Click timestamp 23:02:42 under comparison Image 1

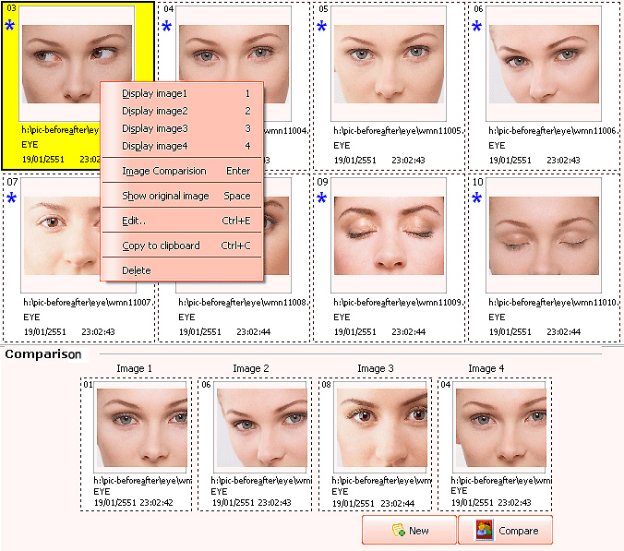click(156, 503)
